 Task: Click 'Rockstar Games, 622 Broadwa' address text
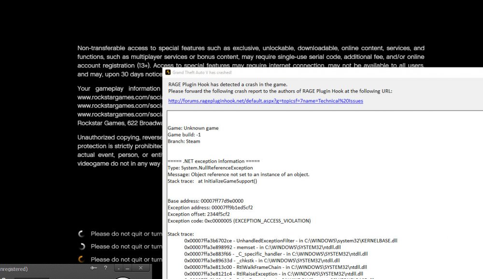coord(119,123)
